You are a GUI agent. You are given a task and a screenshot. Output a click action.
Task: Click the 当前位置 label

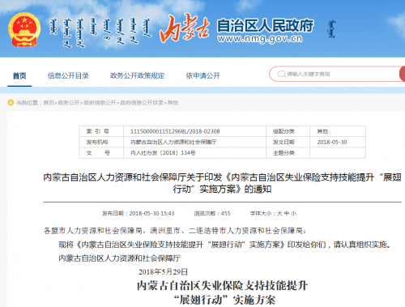(x=28, y=103)
